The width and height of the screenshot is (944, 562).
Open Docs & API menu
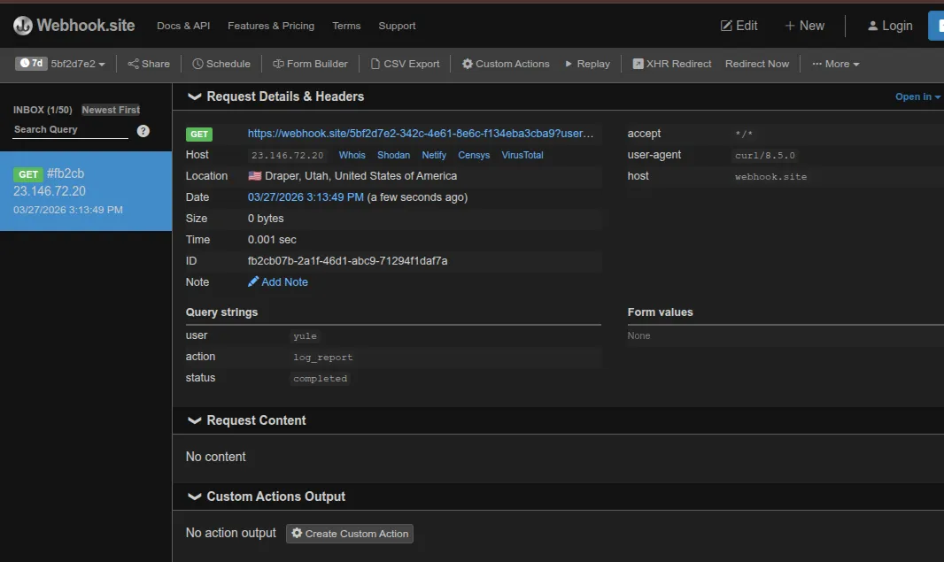(x=182, y=26)
